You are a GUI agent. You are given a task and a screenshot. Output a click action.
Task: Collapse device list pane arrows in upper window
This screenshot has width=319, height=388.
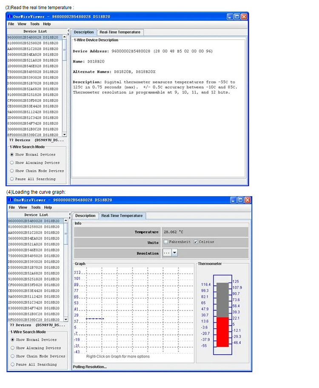68,32
